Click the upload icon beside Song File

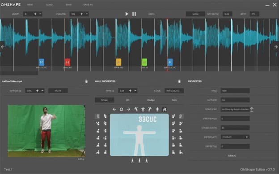[x=252, y=109]
